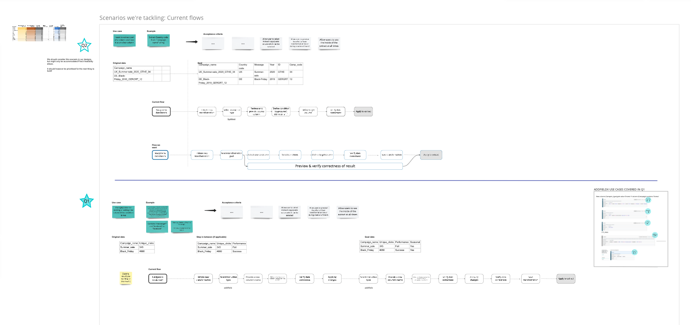Select the blue horizontal divider line
Image resolution: width=691 pixels, height=325 pixels.
[x=386, y=181]
